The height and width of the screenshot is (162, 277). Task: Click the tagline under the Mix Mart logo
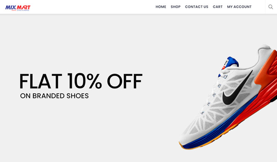pyautogui.click(x=20, y=10)
